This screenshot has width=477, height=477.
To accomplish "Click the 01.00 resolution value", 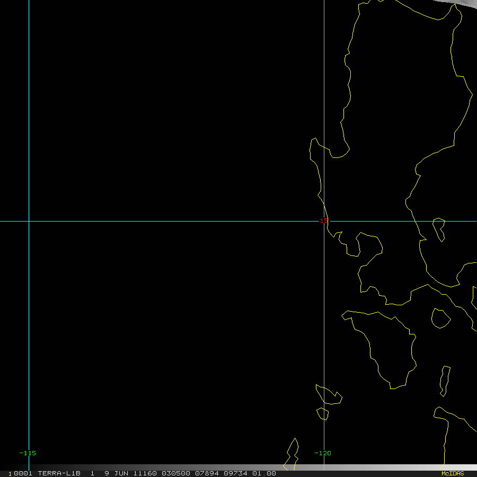I will (x=264, y=473).
